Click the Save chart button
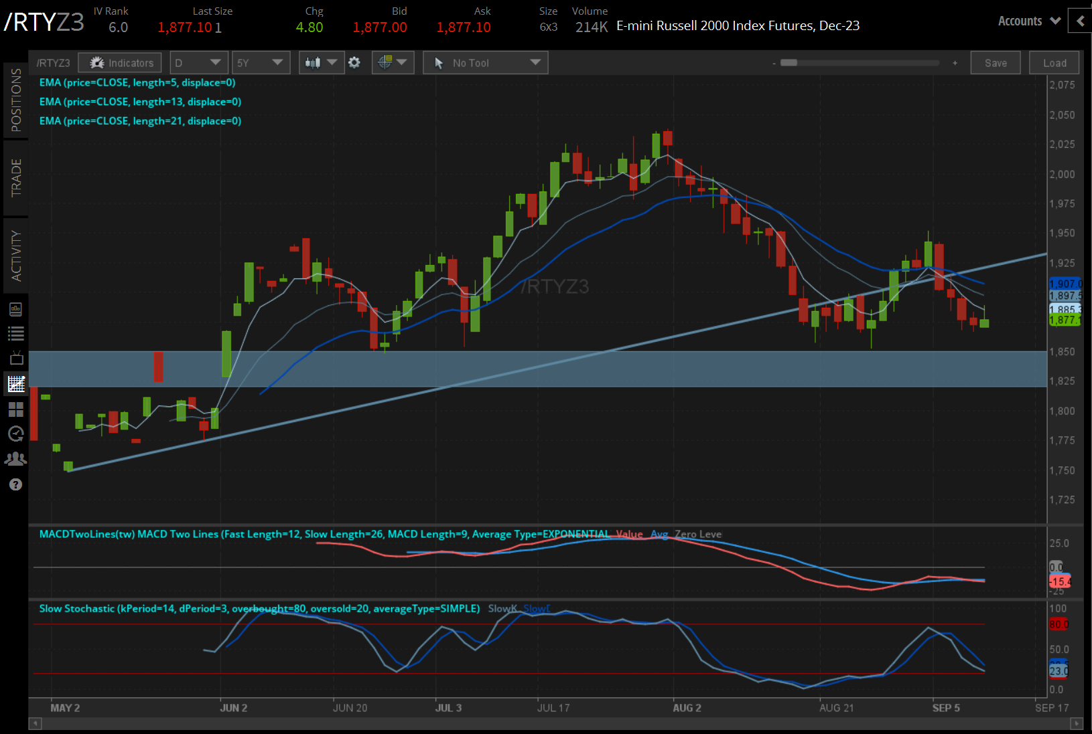 tap(996, 63)
